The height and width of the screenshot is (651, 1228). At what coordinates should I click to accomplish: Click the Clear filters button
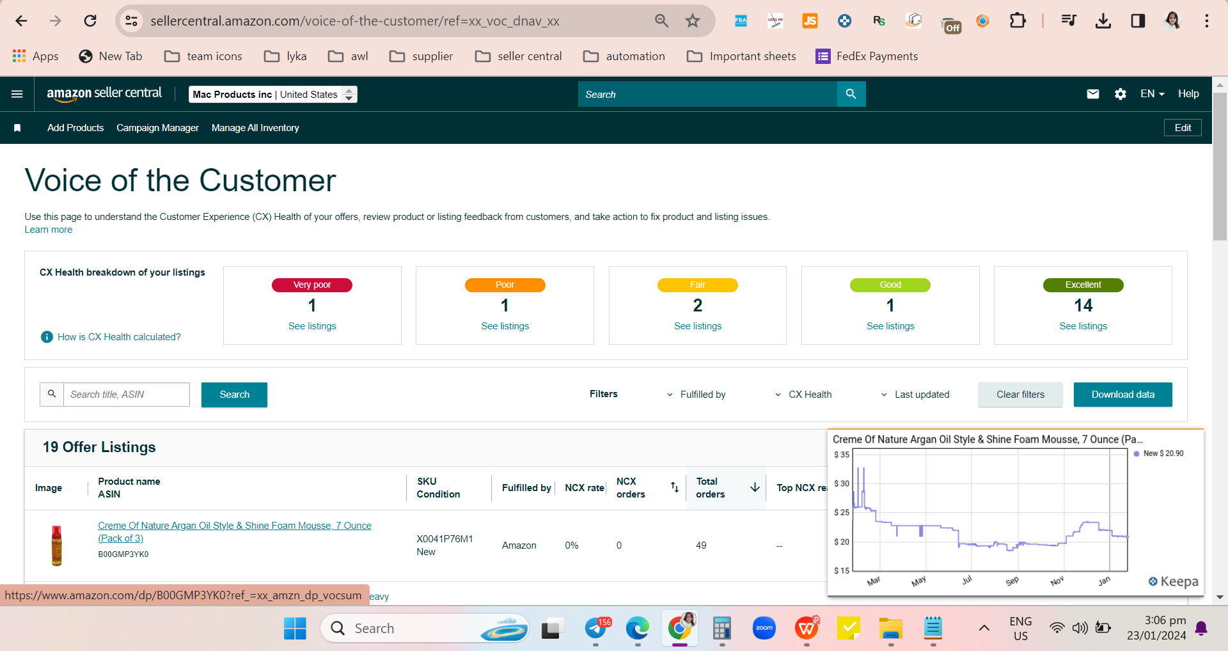click(x=1020, y=395)
